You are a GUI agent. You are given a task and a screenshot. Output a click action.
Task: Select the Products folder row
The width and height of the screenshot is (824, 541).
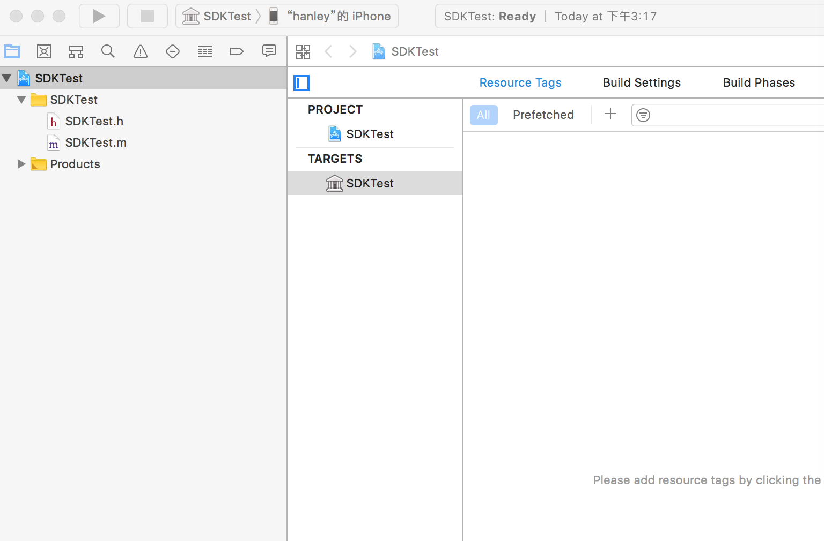coord(143,164)
